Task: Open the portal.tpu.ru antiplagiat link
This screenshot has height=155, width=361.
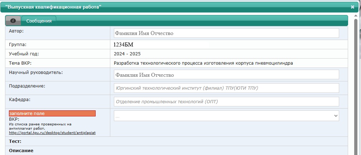Action: point(52,133)
